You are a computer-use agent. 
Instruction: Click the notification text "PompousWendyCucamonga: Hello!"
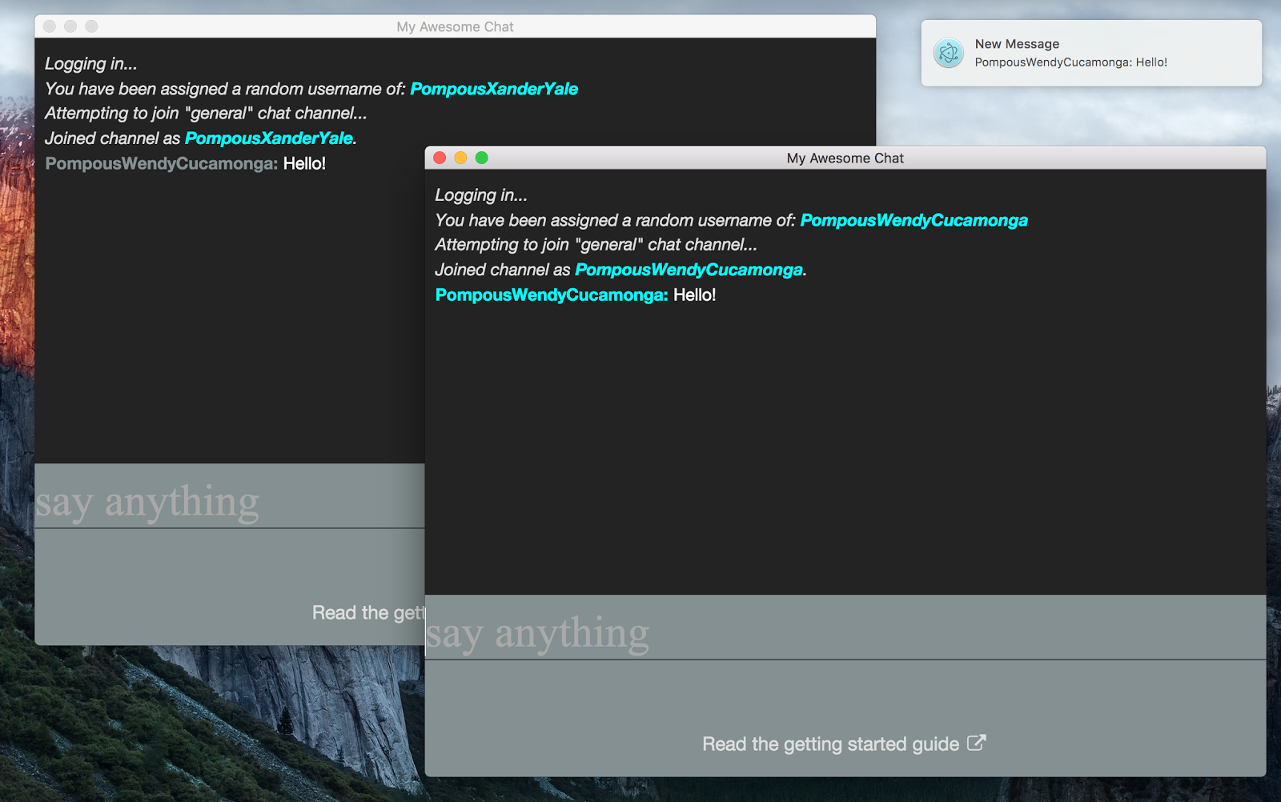coord(1070,62)
